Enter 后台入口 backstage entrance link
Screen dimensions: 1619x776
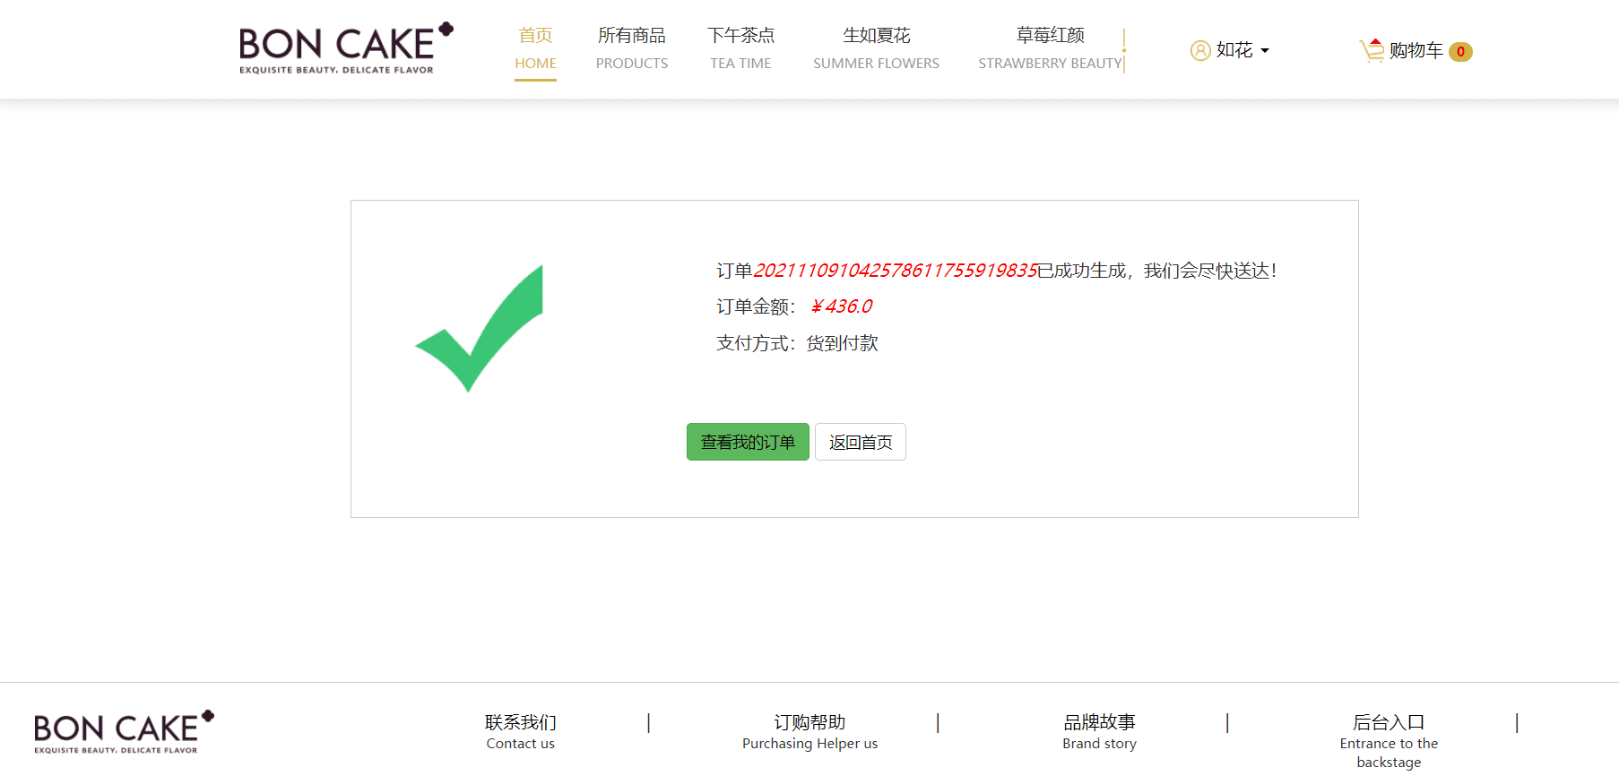(x=1389, y=740)
